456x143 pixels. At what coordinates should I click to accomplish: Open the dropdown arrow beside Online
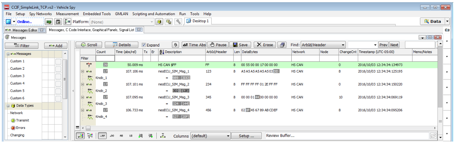[14, 22]
